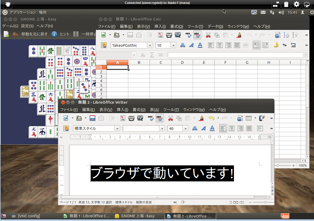Image resolution: width=314 pixels, height=221 pixels.
Task: Toggle AutoSpellcheck in Writer toolbar
Action: 159,118
